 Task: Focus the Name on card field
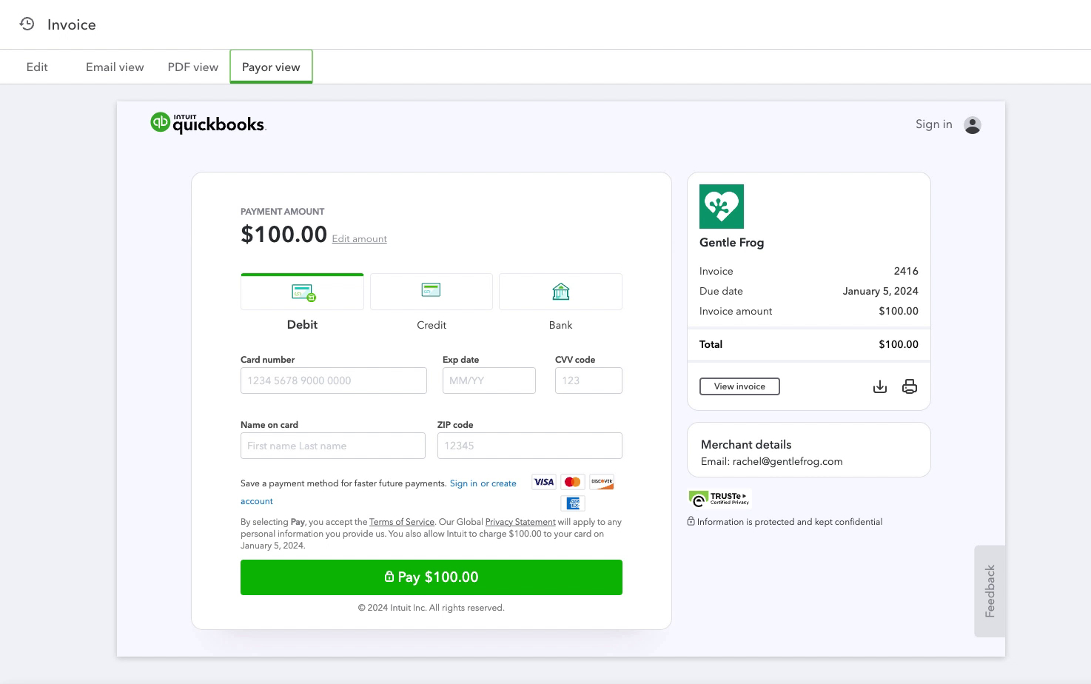pyautogui.click(x=333, y=446)
